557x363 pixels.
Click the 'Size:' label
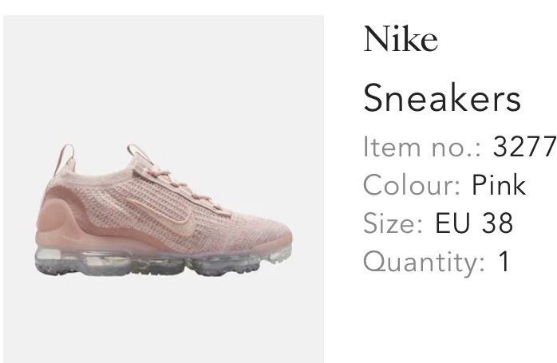(x=393, y=223)
